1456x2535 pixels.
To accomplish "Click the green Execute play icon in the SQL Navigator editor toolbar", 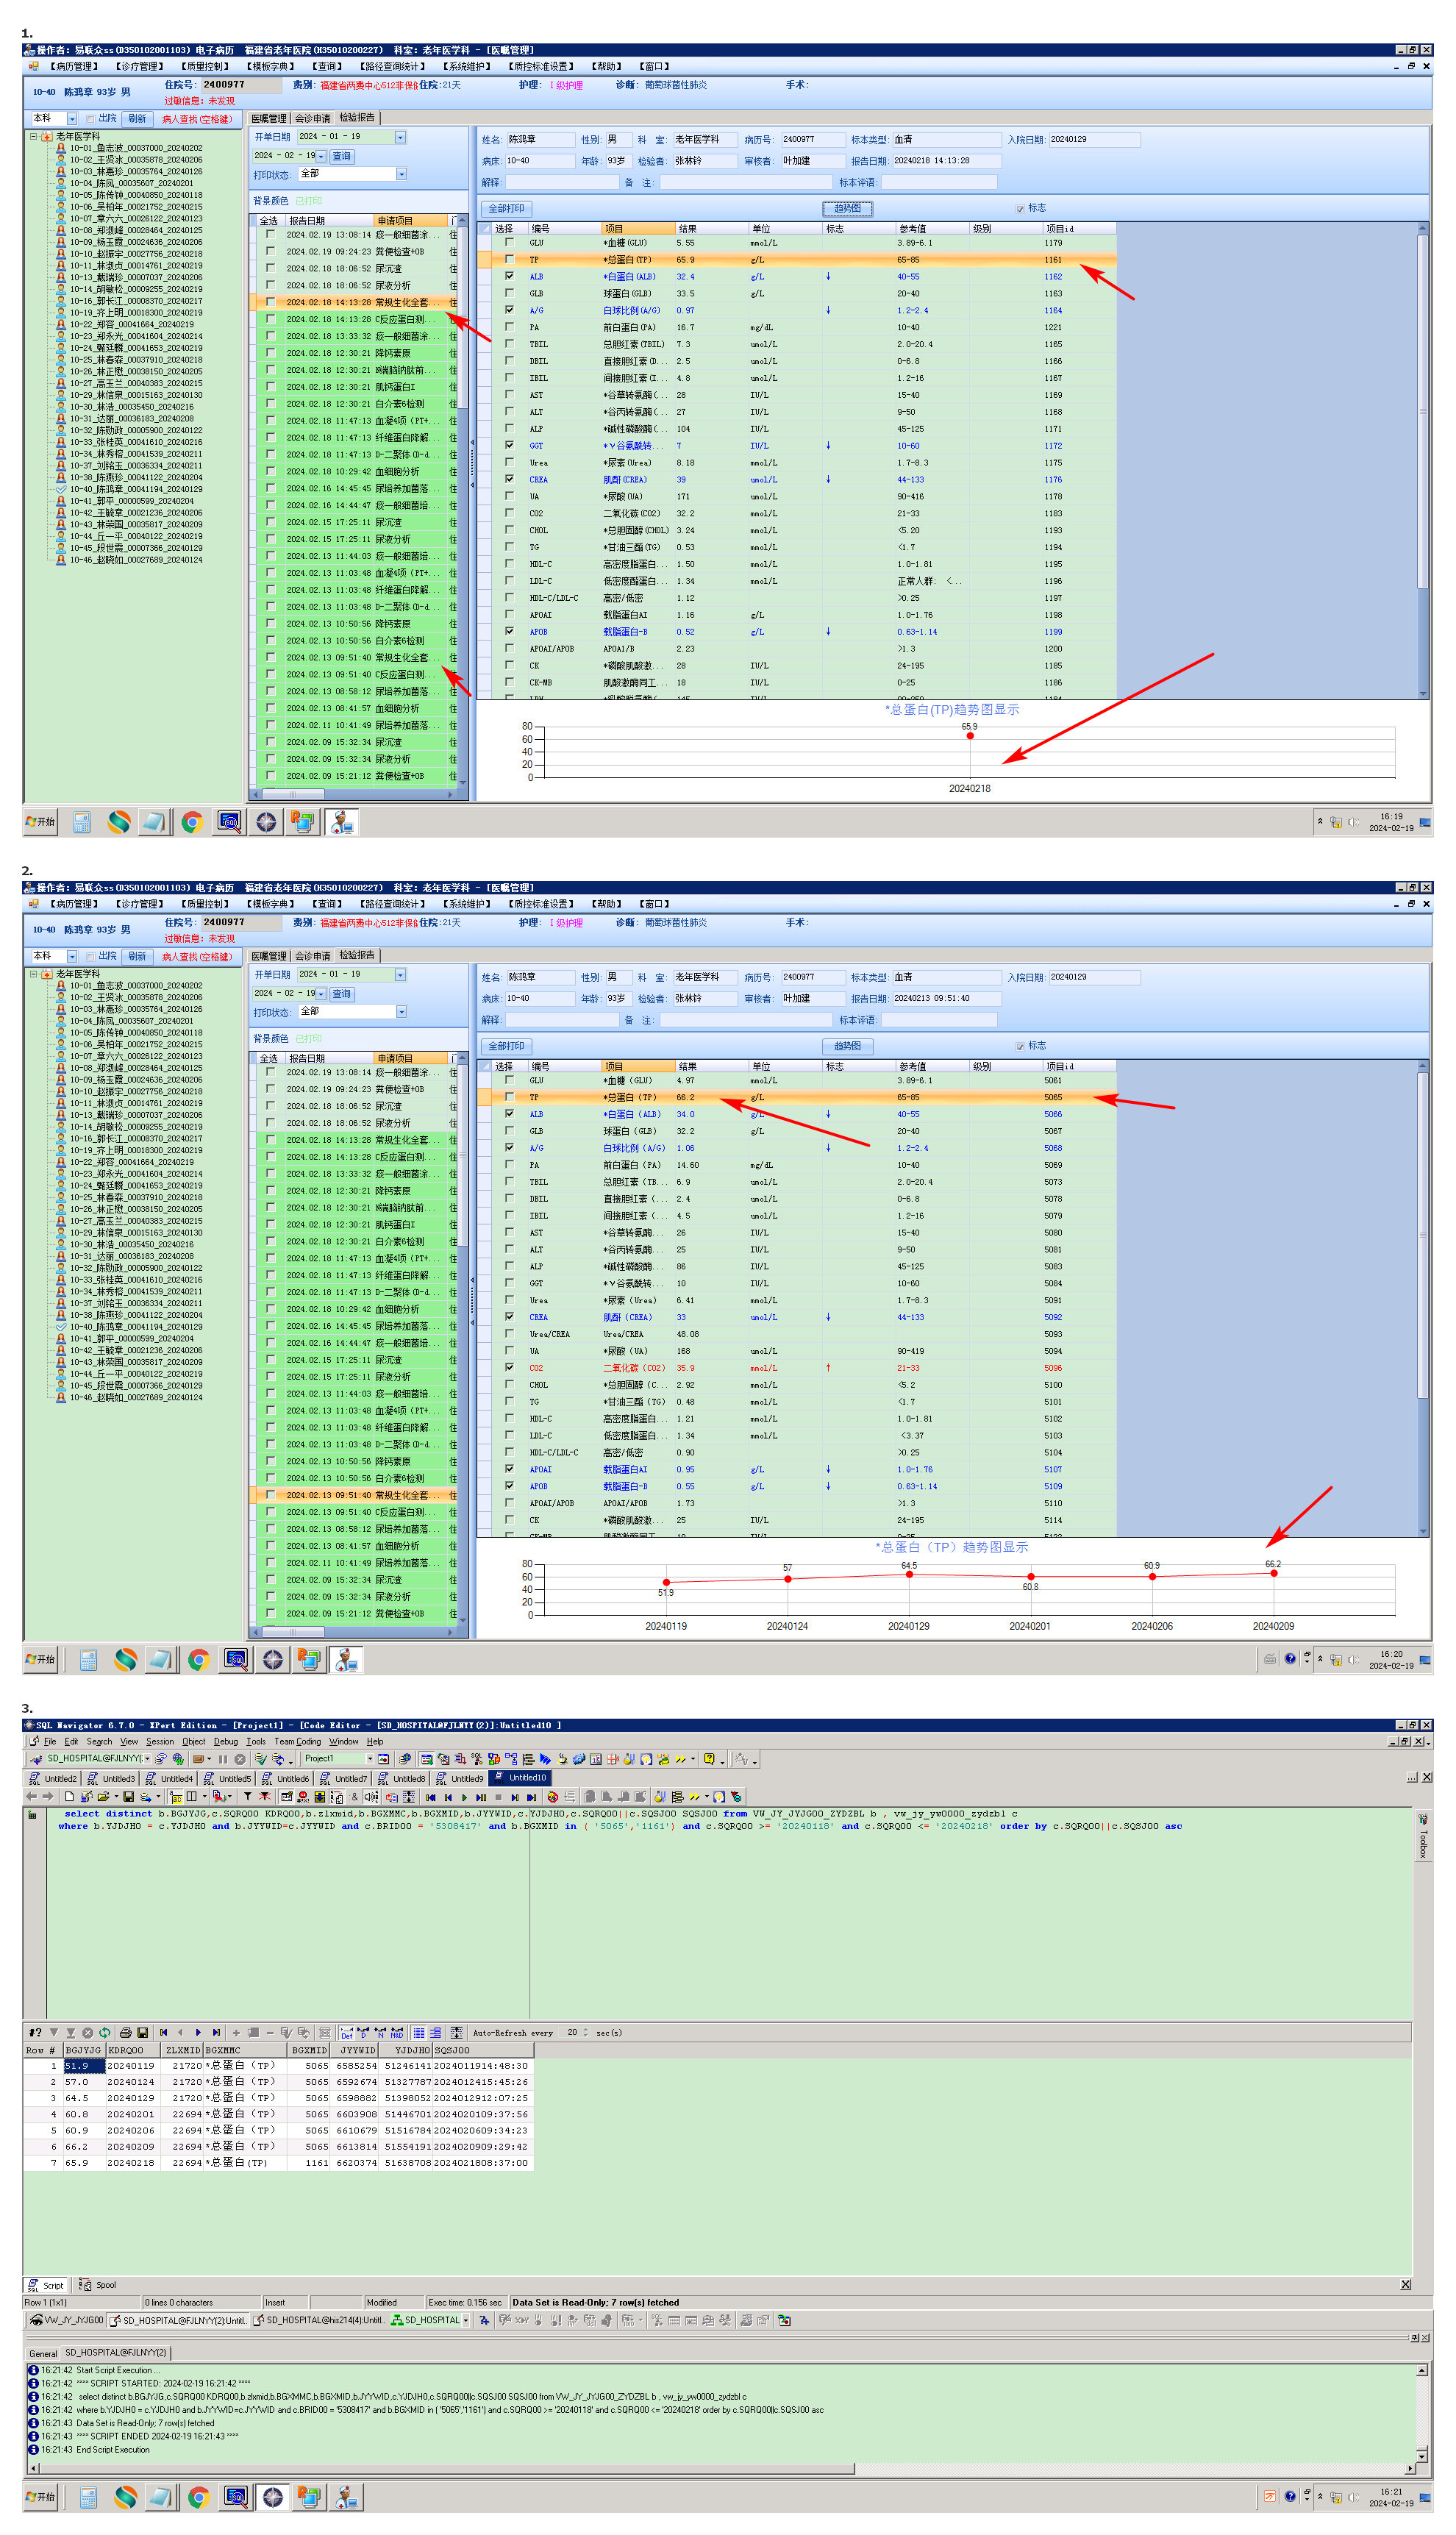I will pos(465,1797).
